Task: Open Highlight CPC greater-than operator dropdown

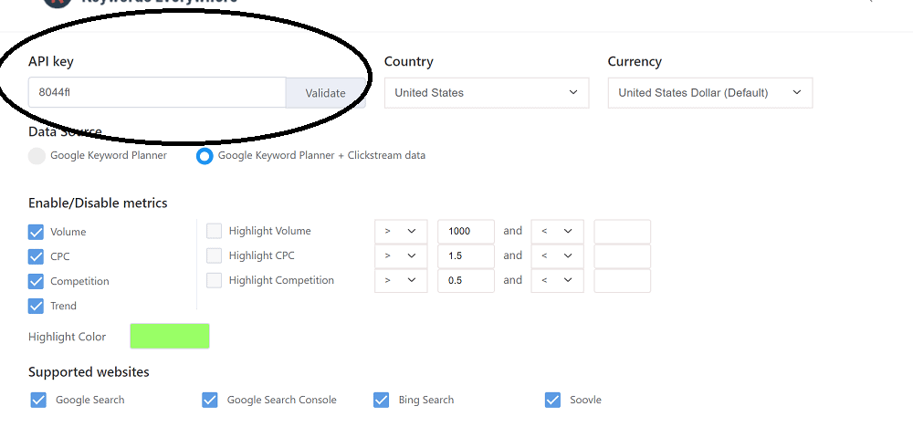Action: click(x=401, y=256)
